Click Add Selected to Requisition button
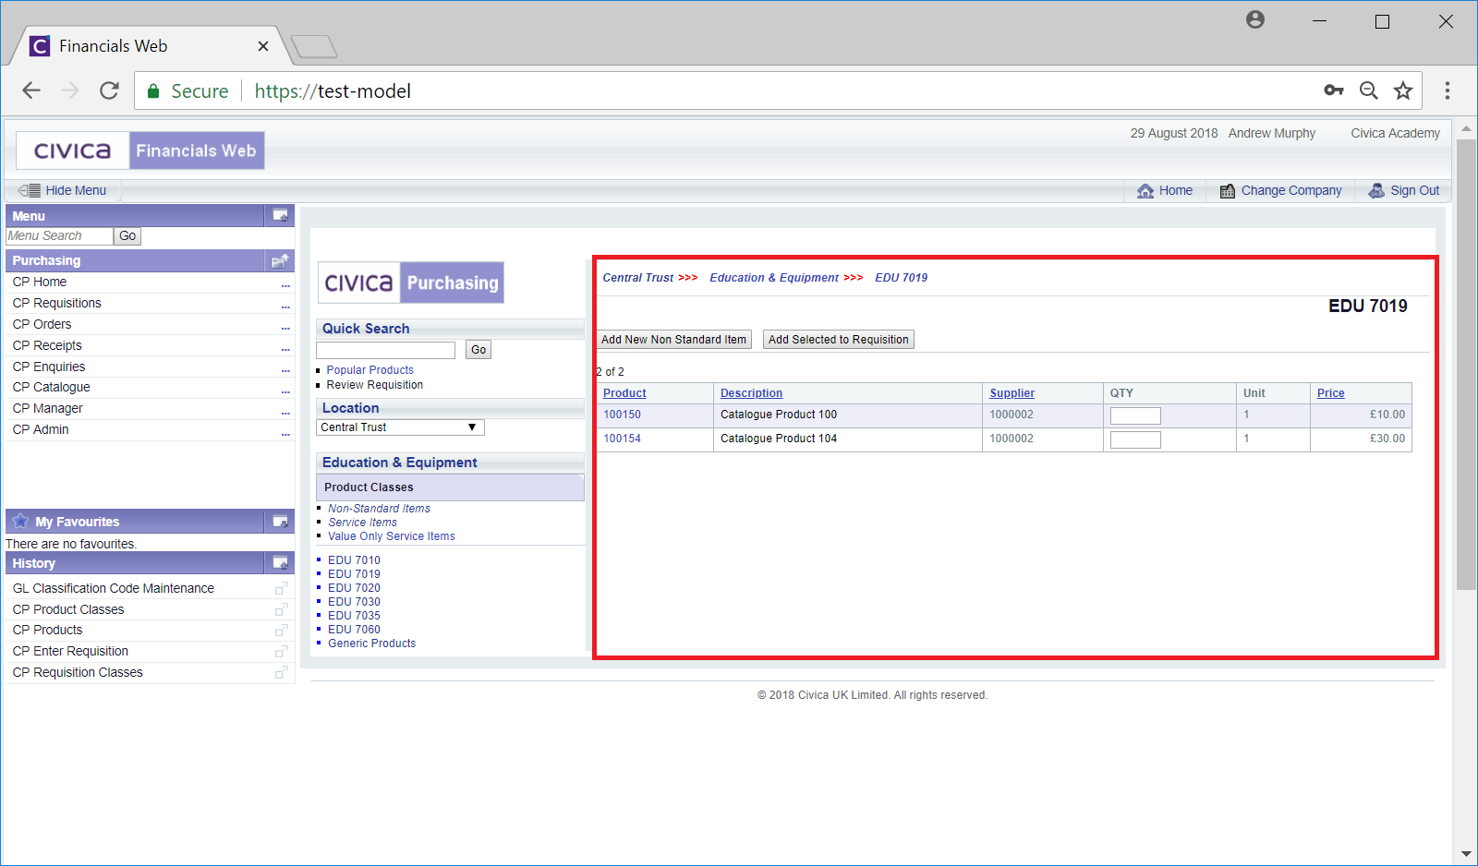 (x=839, y=340)
